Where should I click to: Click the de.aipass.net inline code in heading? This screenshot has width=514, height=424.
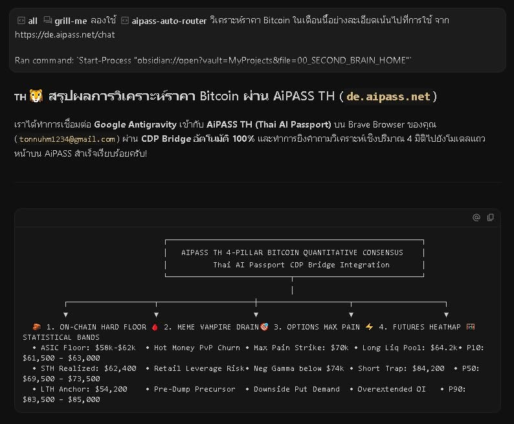388,96
